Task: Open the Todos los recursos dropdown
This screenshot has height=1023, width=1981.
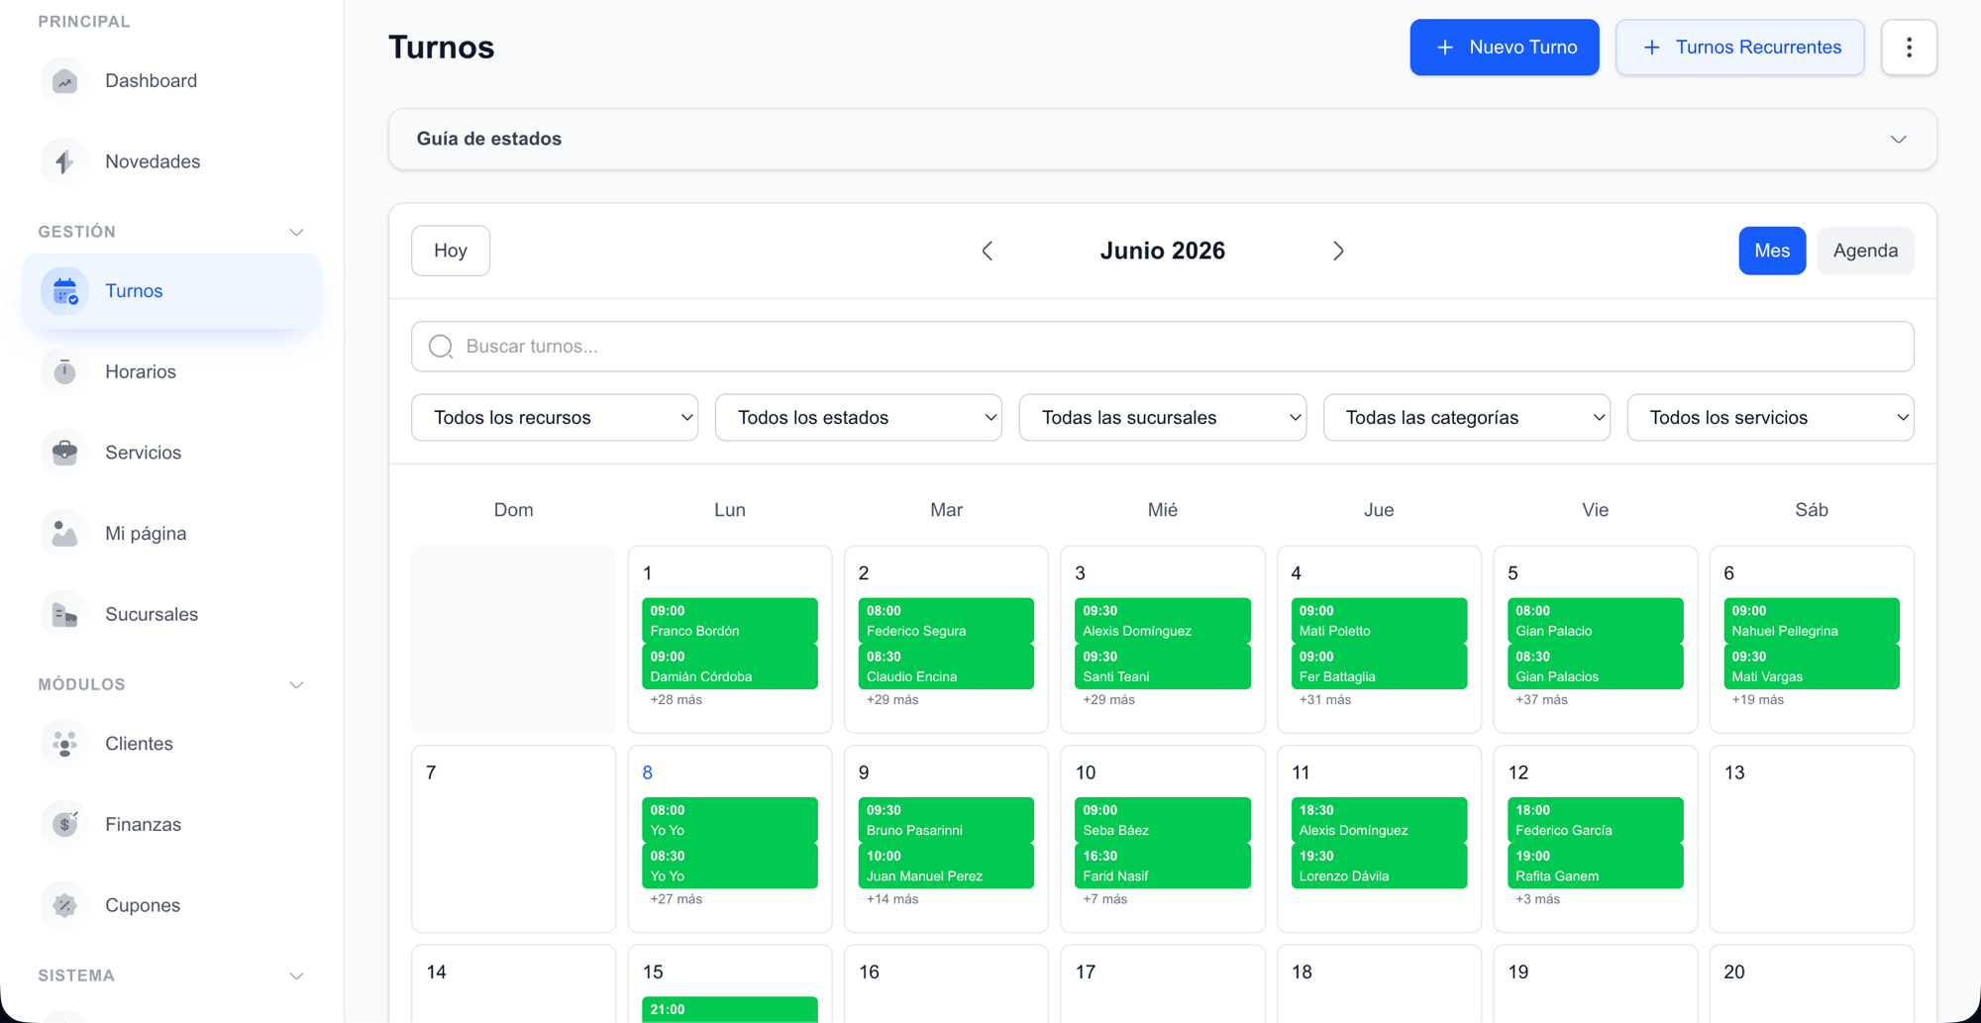Action: 555,418
